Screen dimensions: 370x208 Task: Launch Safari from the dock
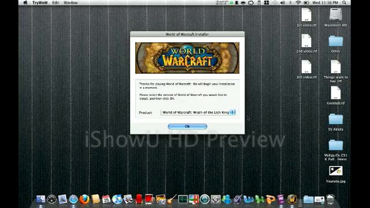click(x=73, y=199)
